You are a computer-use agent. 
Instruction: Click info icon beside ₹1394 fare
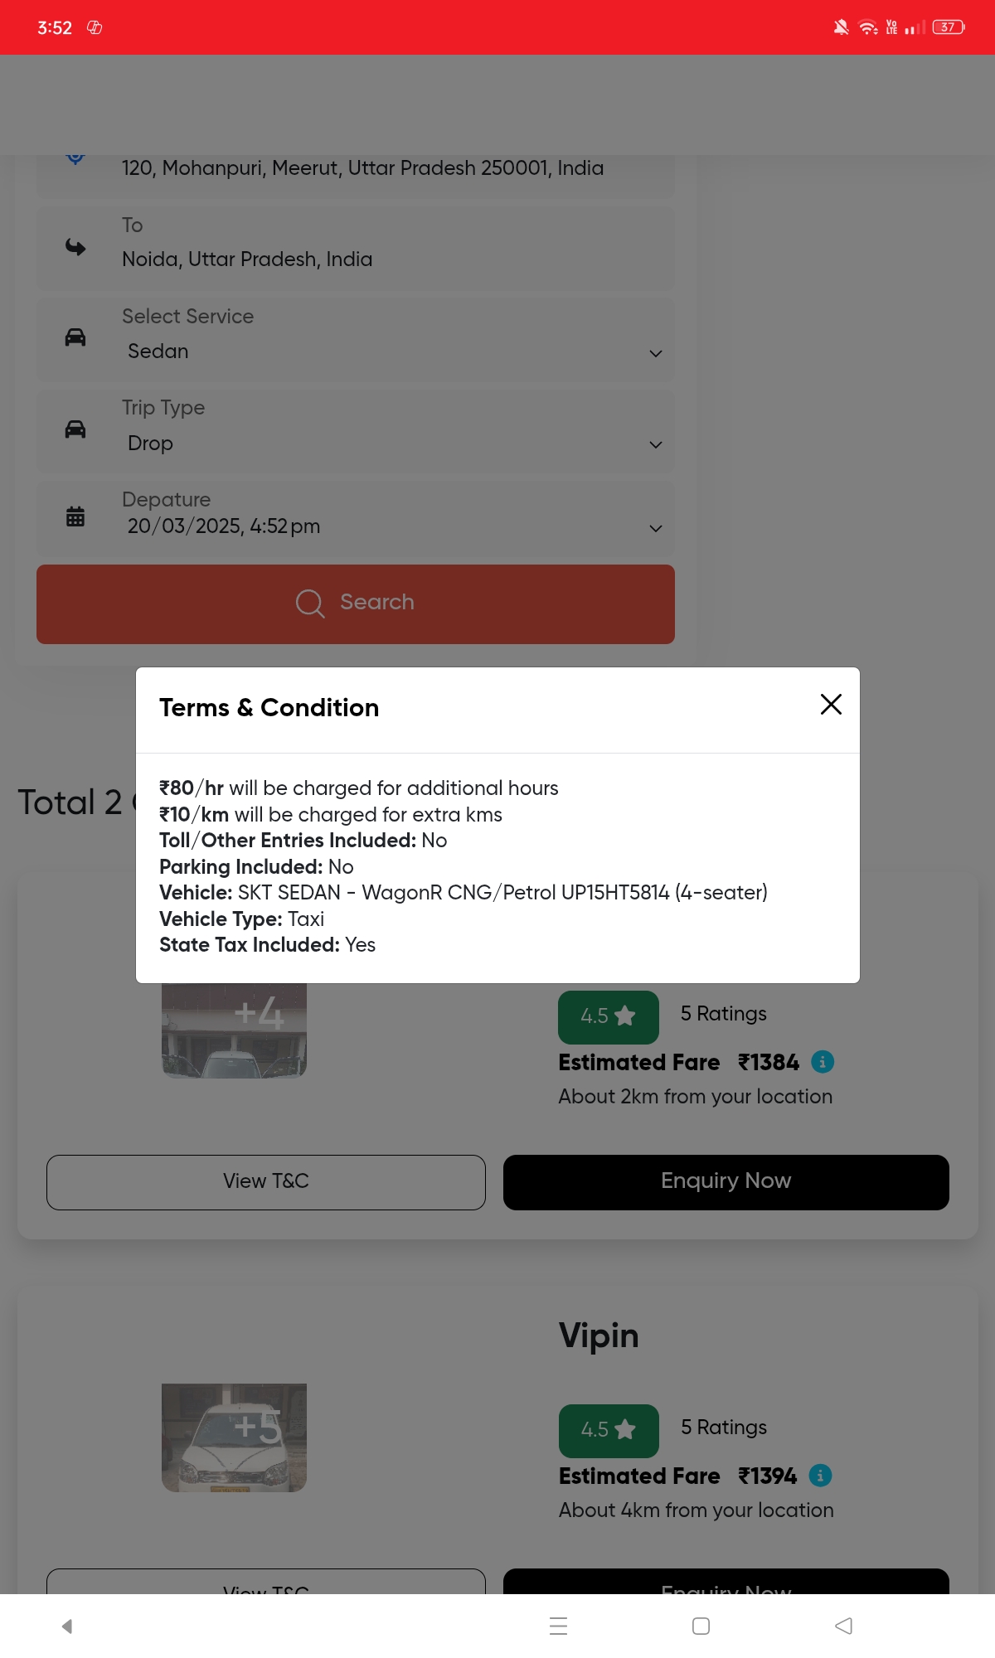tap(820, 1476)
